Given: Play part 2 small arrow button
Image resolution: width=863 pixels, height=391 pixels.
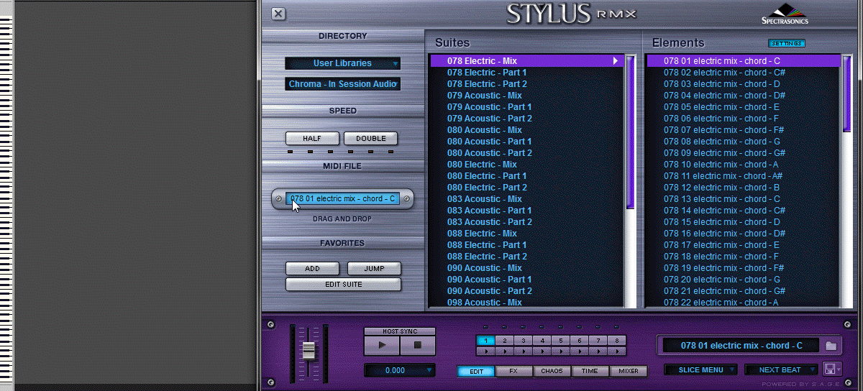Looking at the screenshot, I should 504,351.
